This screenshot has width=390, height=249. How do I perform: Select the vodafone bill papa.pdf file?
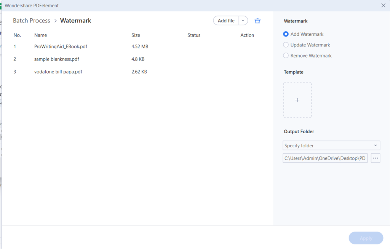pyautogui.click(x=58, y=72)
